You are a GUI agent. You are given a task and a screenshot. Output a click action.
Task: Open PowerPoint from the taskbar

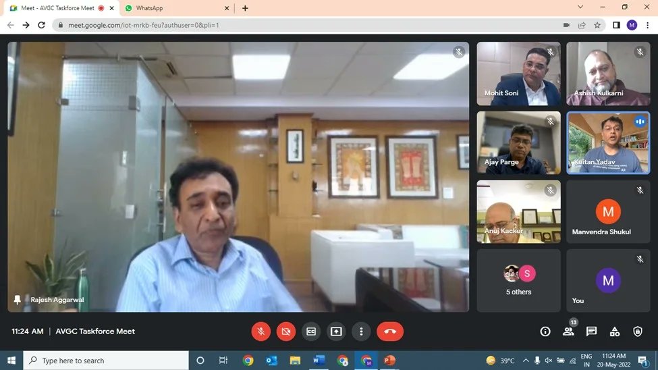pyautogui.click(x=389, y=361)
